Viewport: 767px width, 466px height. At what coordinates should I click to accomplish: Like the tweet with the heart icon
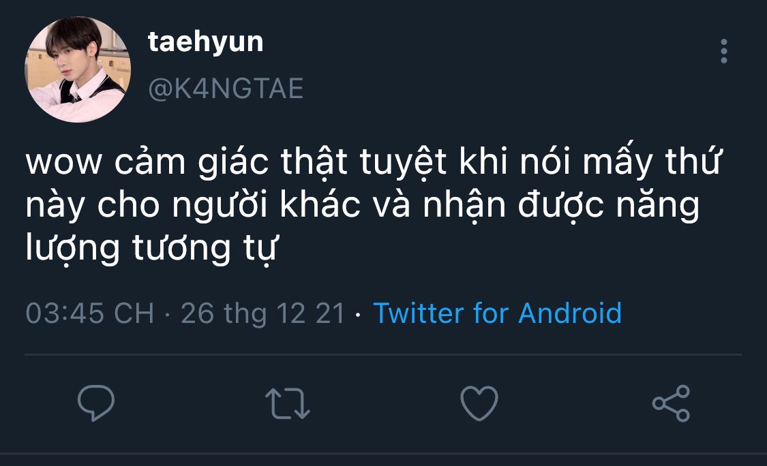(479, 403)
